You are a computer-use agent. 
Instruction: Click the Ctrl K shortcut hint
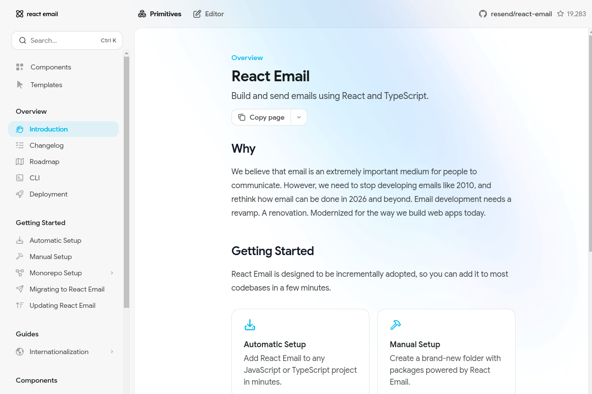click(x=109, y=40)
